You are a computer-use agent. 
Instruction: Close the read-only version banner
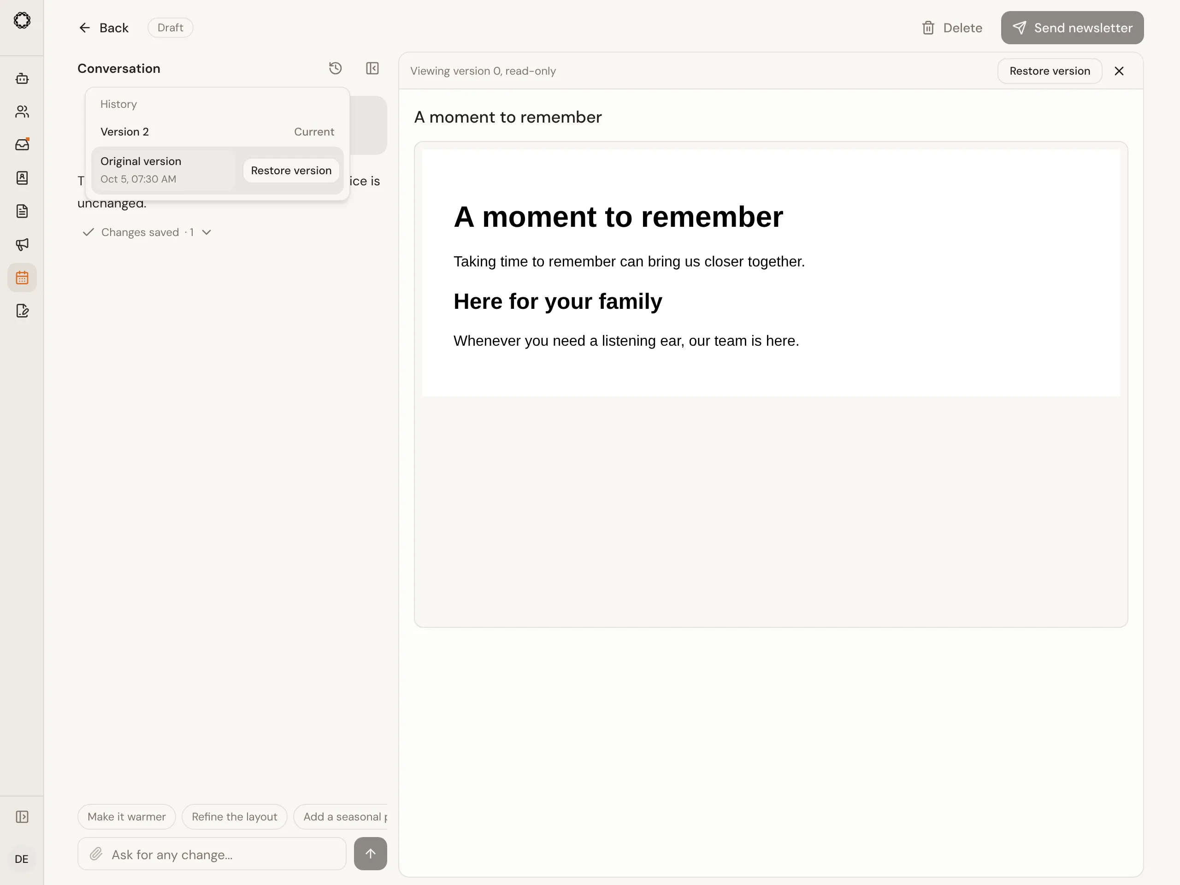coord(1119,71)
